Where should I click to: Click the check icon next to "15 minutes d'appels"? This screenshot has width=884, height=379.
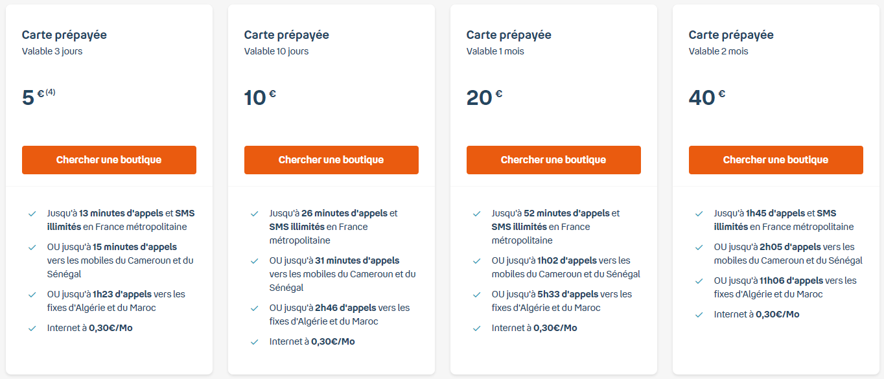[32, 247]
